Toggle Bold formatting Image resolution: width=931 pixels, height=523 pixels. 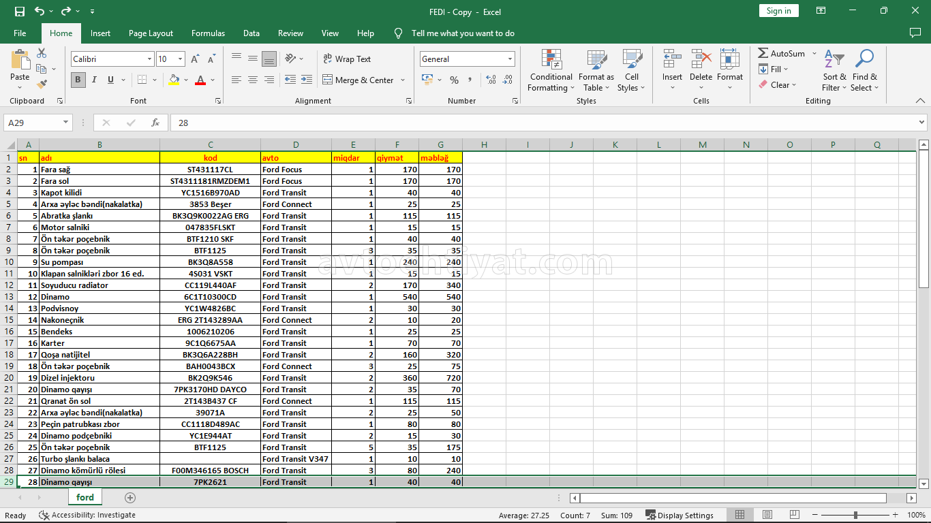[x=78, y=80]
